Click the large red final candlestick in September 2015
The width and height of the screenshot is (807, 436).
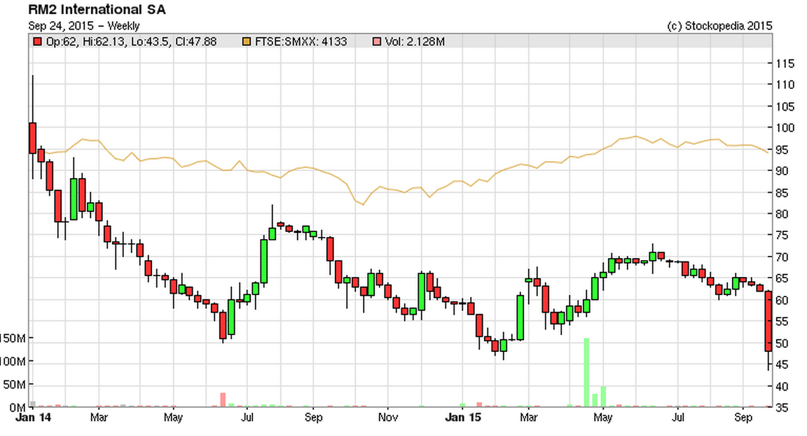point(768,321)
